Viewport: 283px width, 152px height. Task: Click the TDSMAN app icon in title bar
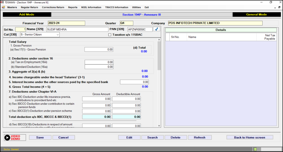(x=2, y=2)
